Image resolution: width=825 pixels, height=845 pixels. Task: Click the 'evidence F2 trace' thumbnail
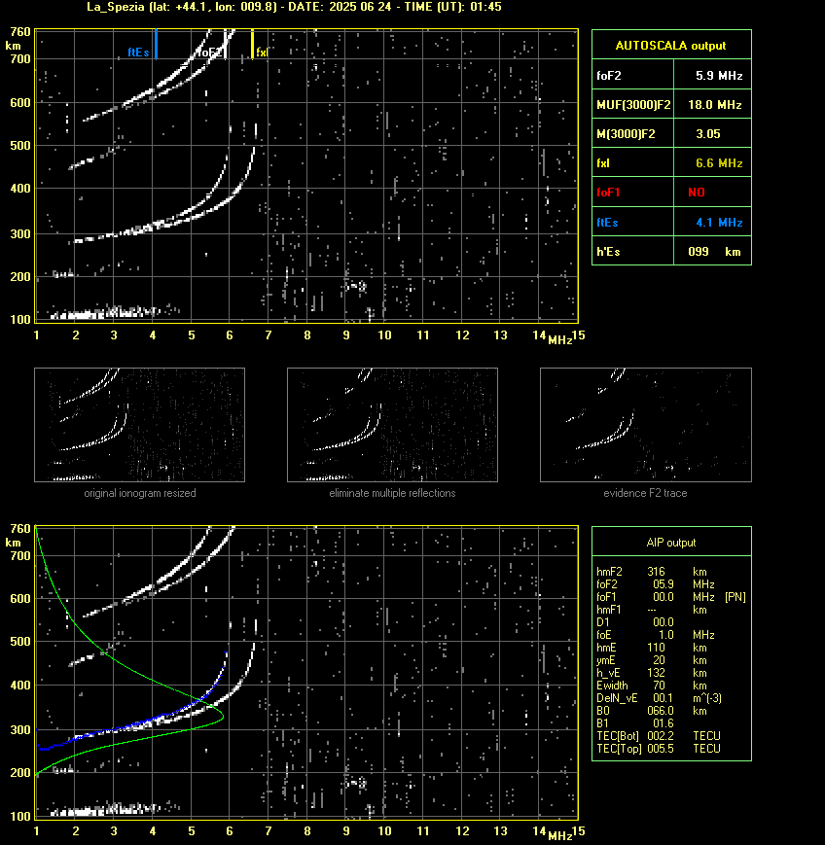click(x=646, y=425)
